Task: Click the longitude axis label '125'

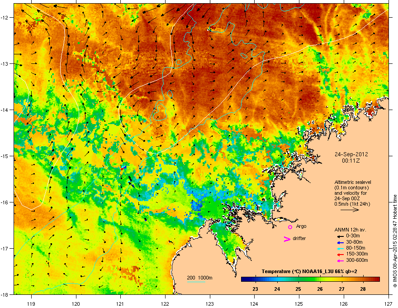Action: pyautogui.click(x=299, y=304)
